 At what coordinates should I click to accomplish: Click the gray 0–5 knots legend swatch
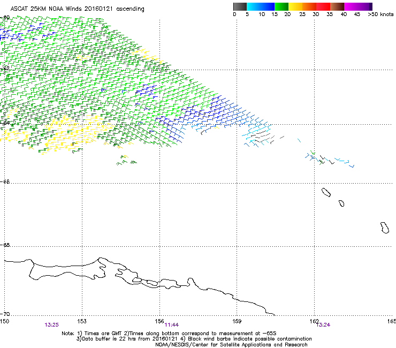(x=240, y=6)
